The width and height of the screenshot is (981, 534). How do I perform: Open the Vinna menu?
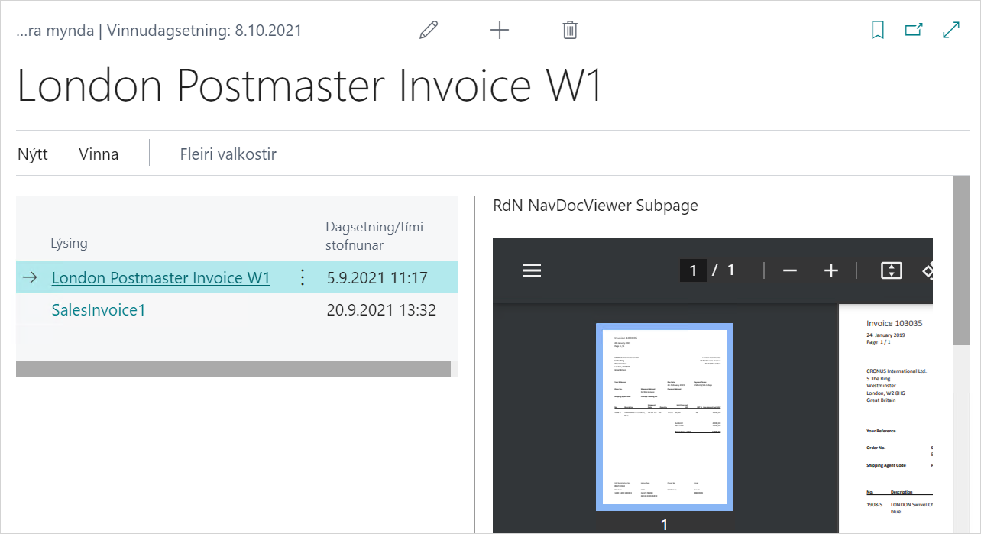[99, 154]
